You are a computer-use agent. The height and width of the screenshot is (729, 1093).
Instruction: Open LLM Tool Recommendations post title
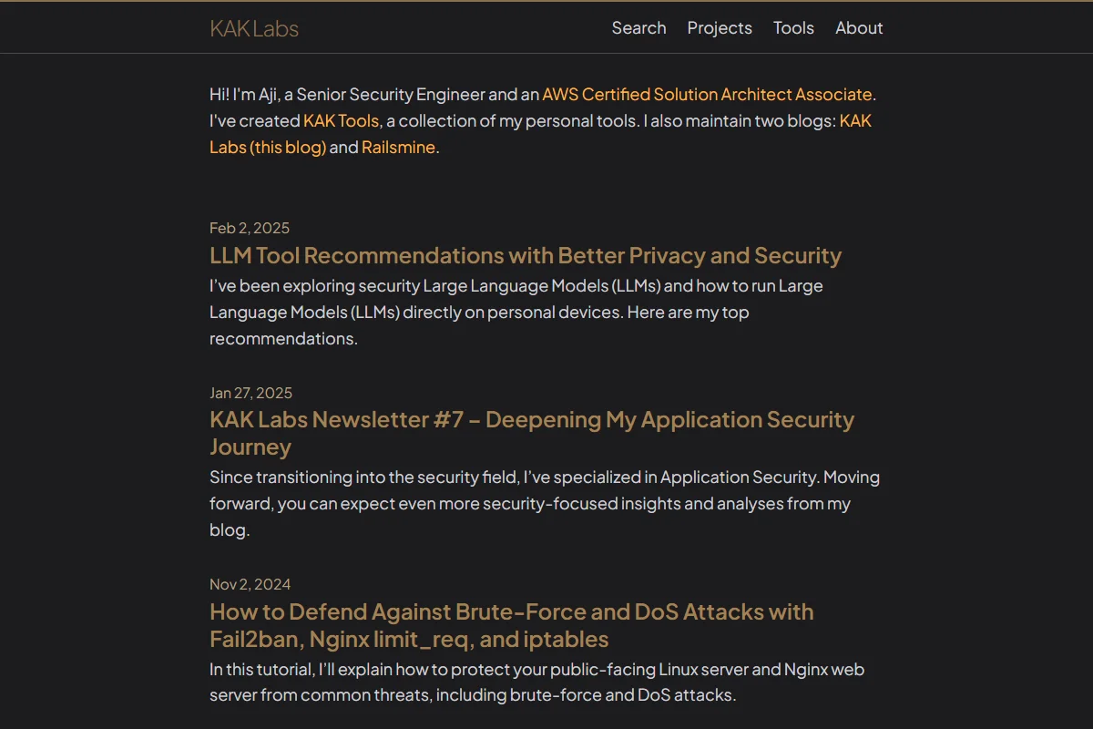pos(526,255)
